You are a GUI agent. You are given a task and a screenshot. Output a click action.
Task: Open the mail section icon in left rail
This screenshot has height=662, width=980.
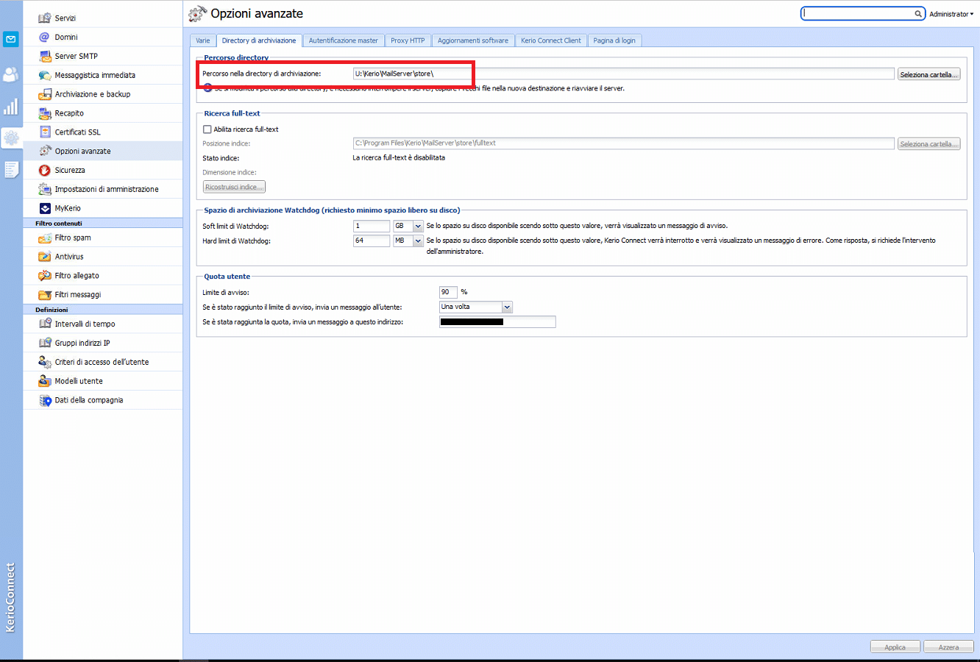pos(11,39)
